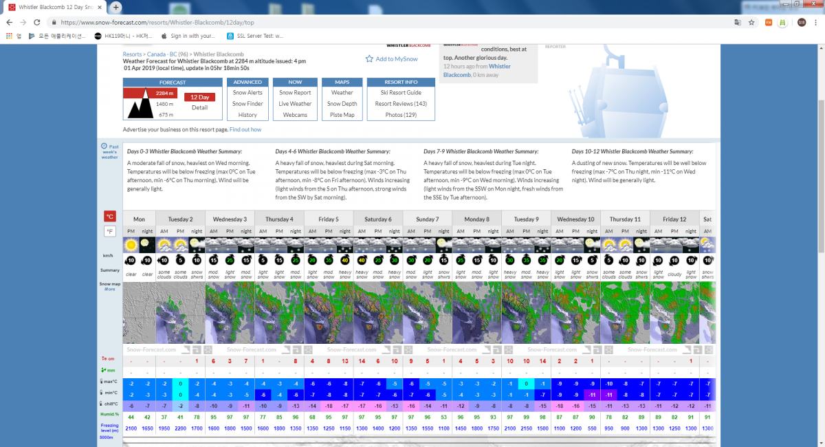The height and width of the screenshot is (447, 825).
Task: Click the Monday PM sunny weather icon
Action: [x=131, y=245]
